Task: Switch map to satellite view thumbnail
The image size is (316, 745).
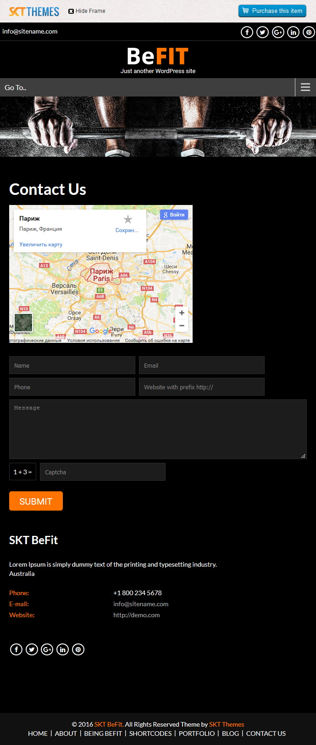Action: click(x=23, y=323)
